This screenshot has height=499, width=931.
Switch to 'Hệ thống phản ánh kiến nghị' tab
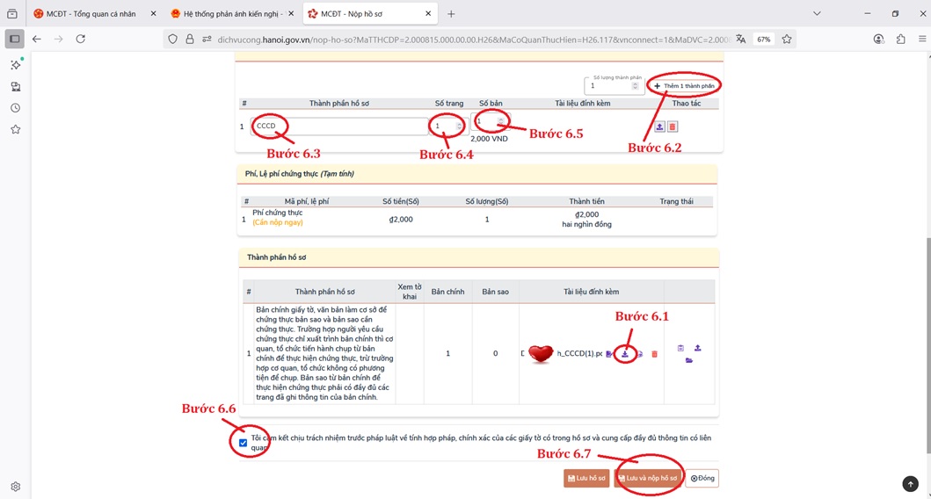[231, 14]
